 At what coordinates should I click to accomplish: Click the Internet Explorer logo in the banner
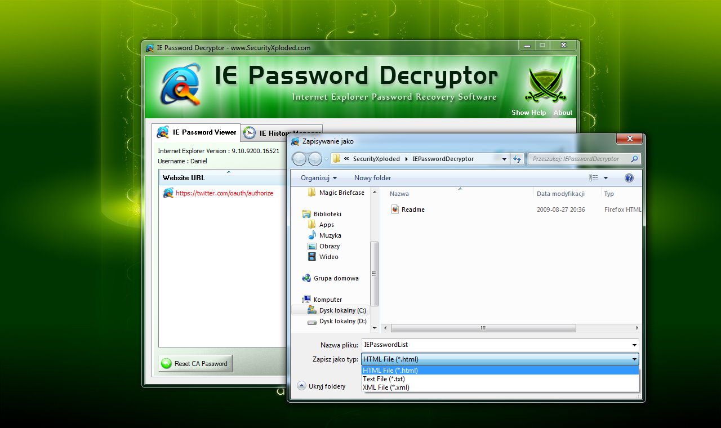tap(181, 84)
